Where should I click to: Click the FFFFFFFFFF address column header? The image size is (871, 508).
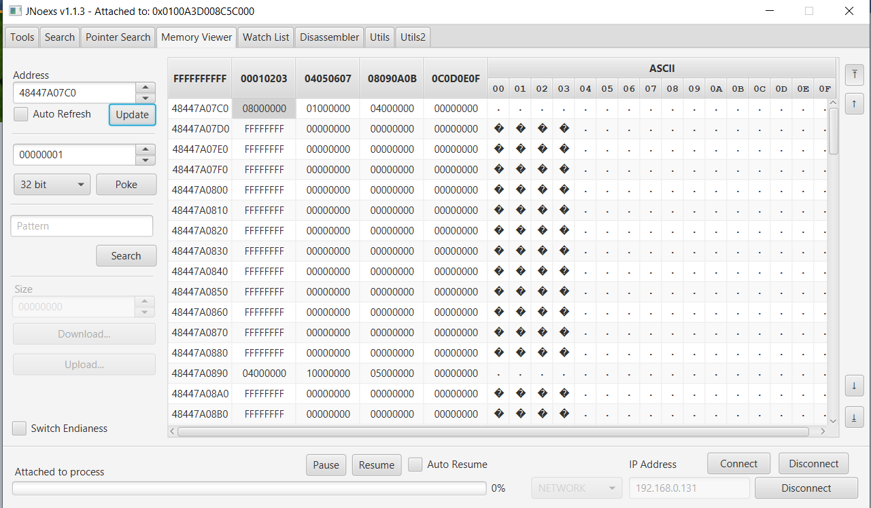200,78
